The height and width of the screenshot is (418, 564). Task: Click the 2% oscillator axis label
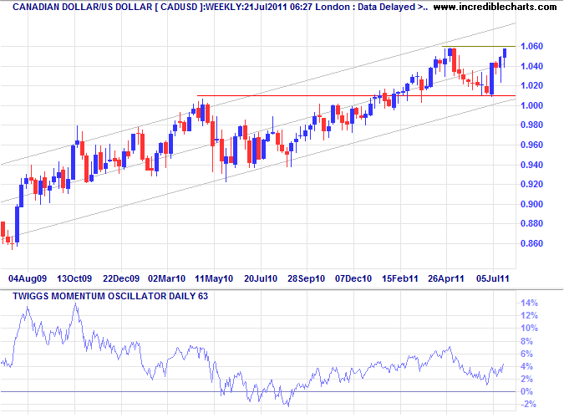pos(526,379)
